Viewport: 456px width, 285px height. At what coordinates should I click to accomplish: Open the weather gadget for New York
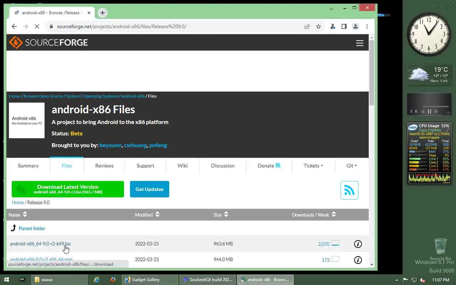[429, 75]
